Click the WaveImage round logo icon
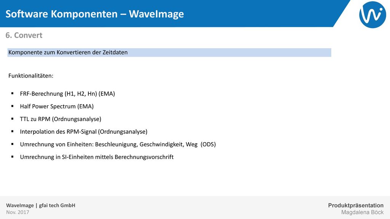The width and height of the screenshot is (390, 219). pos(372,15)
